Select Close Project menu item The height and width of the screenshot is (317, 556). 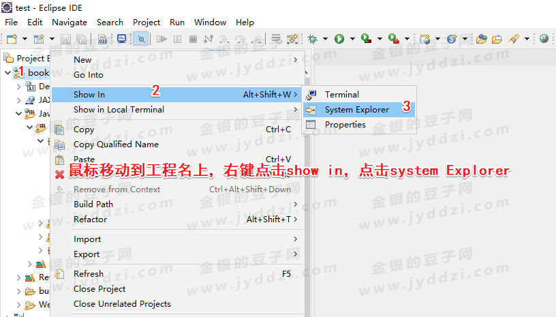tap(177, 288)
